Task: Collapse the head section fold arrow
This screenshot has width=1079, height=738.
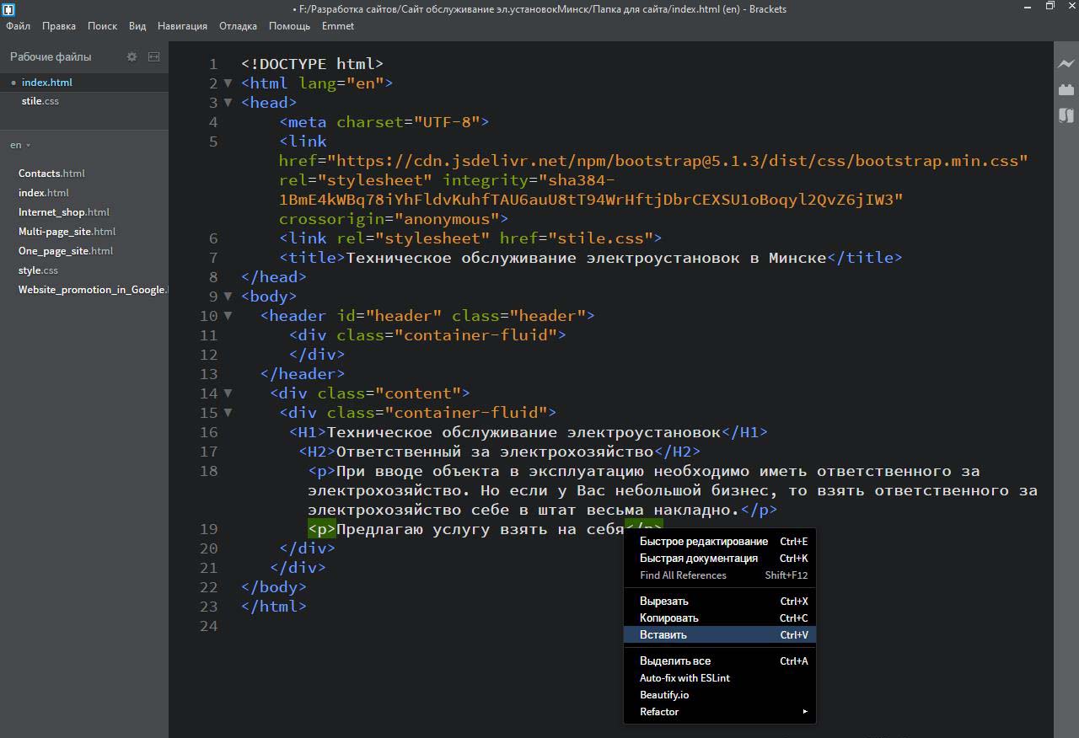Action: tap(228, 103)
